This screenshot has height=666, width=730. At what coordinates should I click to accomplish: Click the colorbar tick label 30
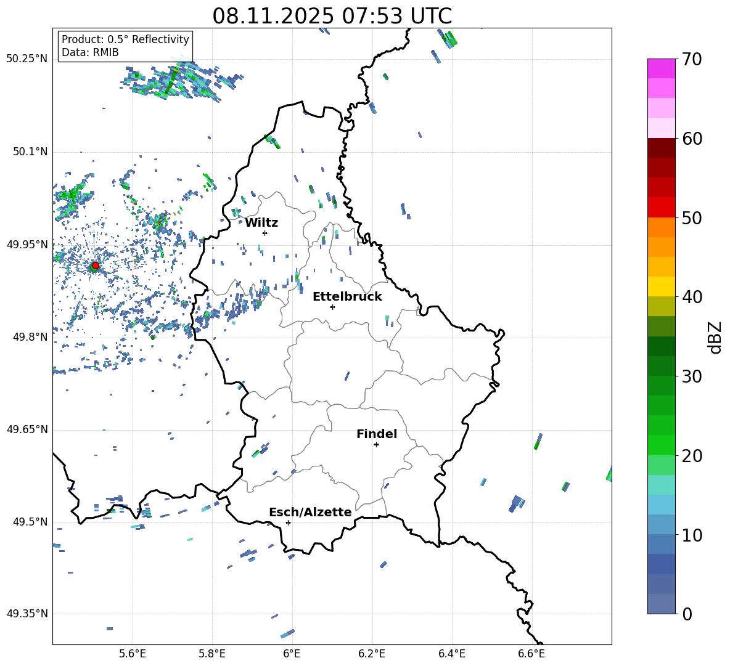pyautogui.click(x=692, y=376)
